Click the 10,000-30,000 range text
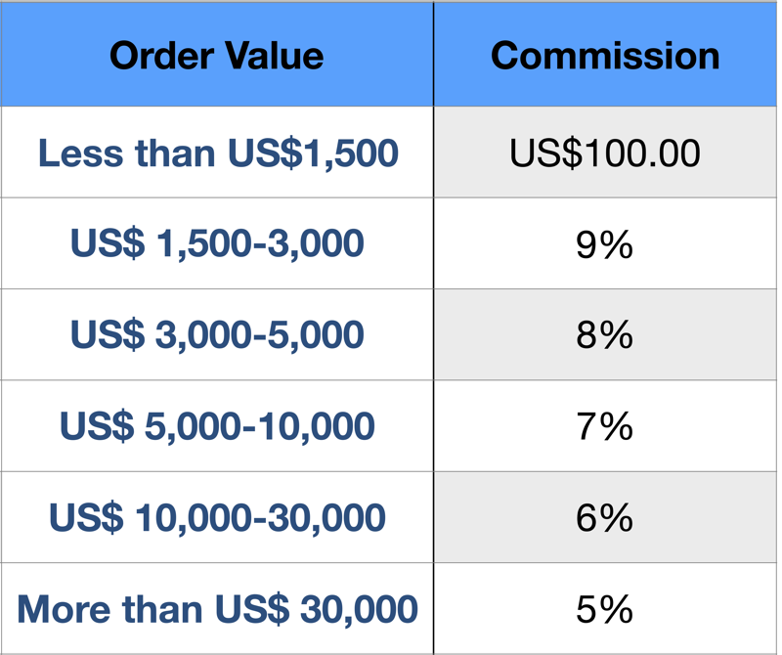Image resolution: width=782 pixels, height=655 pixels. pos(260,518)
